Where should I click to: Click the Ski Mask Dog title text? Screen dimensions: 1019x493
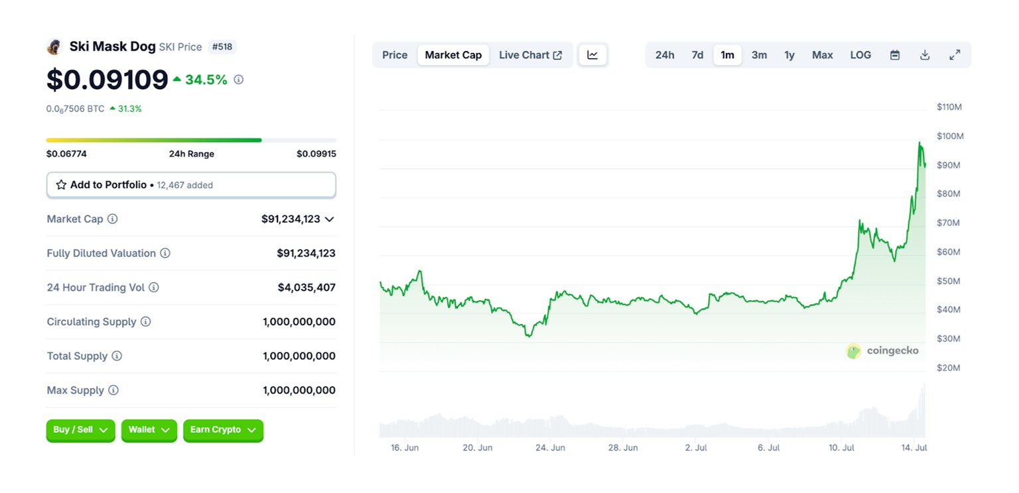click(x=113, y=47)
